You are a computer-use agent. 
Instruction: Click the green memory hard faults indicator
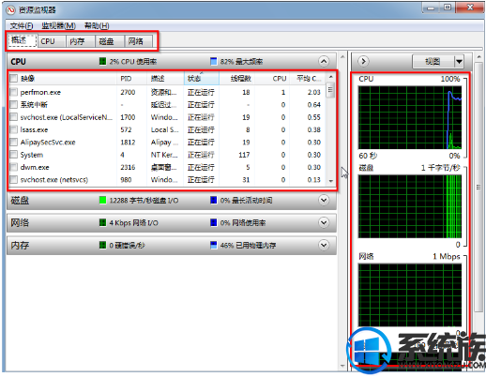(102, 245)
